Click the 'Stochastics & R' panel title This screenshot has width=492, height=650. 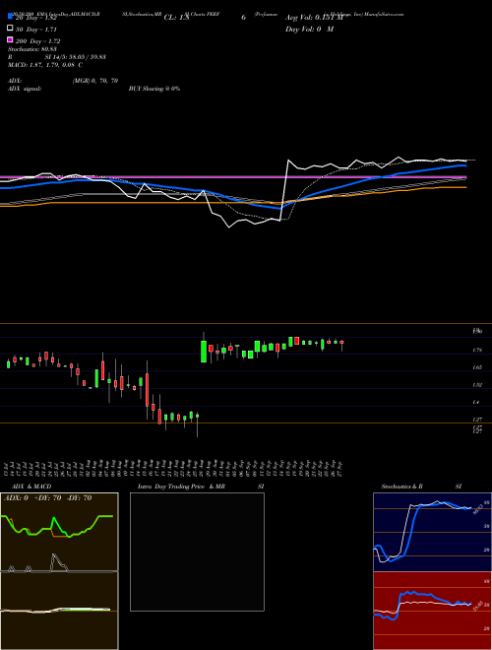401,487
